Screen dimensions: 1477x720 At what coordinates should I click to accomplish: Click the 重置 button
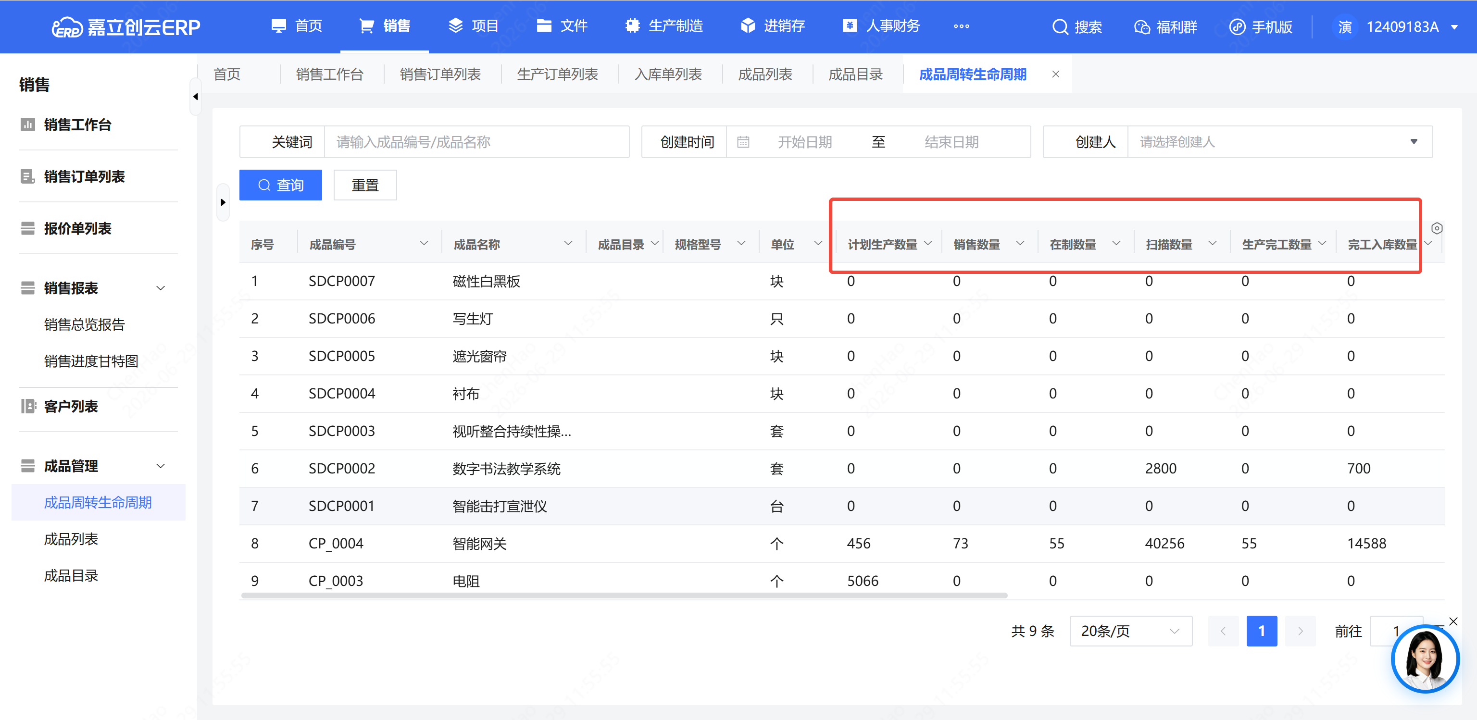(365, 185)
